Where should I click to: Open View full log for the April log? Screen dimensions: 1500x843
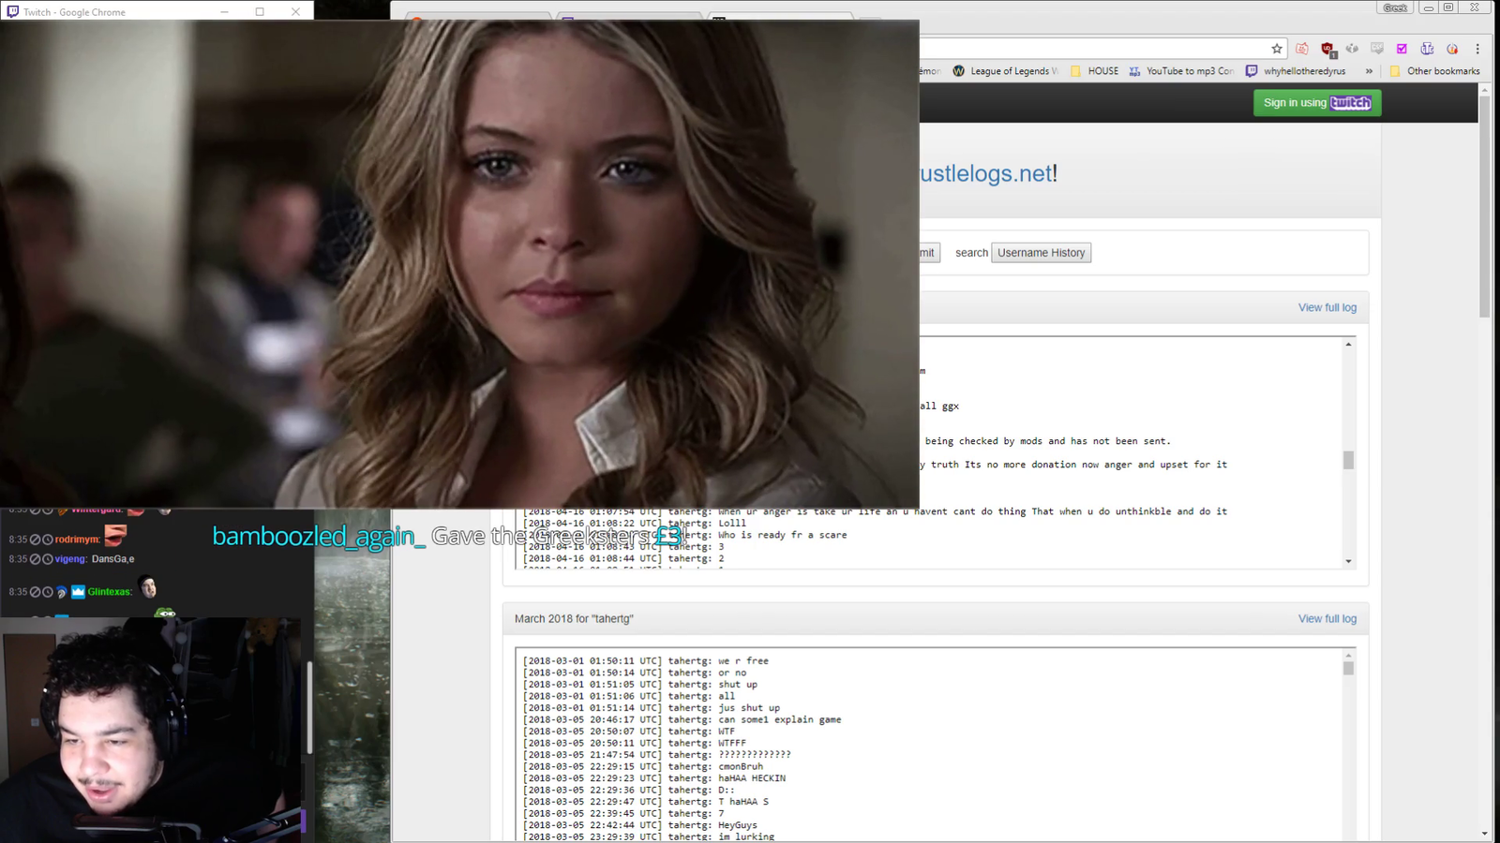click(x=1327, y=307)
